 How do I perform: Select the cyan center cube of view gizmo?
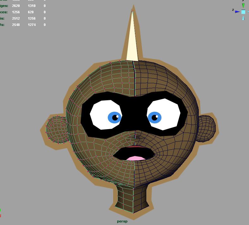coord(243,12)
